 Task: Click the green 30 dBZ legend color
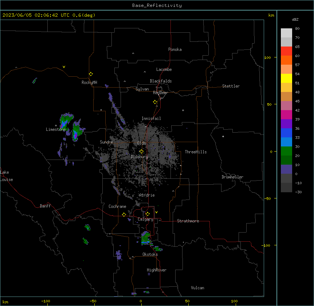(x=286, y=151)
